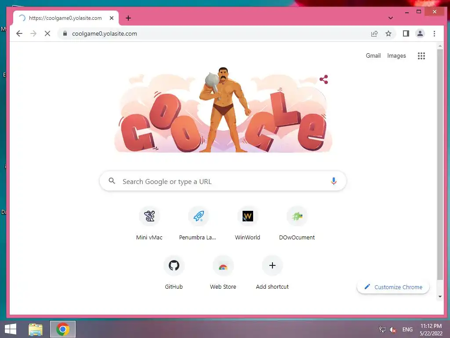Open the side panel icon

[406, 33]
